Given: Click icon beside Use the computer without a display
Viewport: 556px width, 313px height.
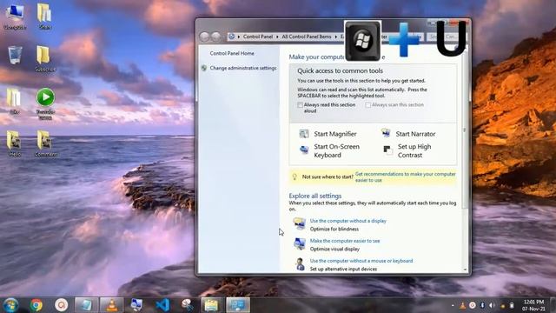Looking at the screenshot, I should click(x=300, y=224).
